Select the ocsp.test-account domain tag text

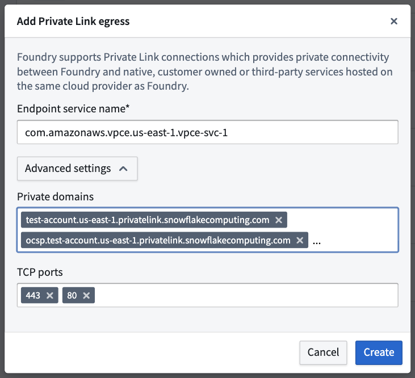[x=158, y=240]
